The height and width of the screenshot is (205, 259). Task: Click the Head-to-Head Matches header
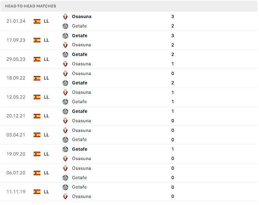click(31, 6)
